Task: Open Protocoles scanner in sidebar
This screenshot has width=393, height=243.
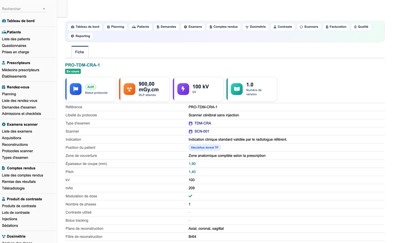Action: click(17, 151)
